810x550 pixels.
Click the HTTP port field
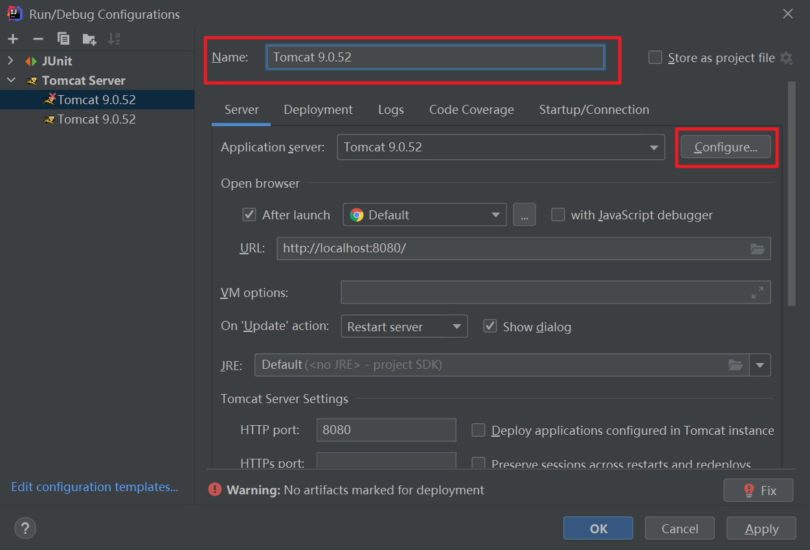(386, 430)
